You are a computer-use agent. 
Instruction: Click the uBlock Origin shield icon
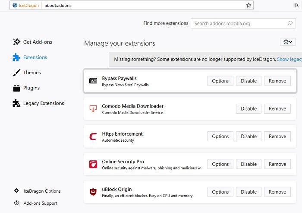point(93,192)
